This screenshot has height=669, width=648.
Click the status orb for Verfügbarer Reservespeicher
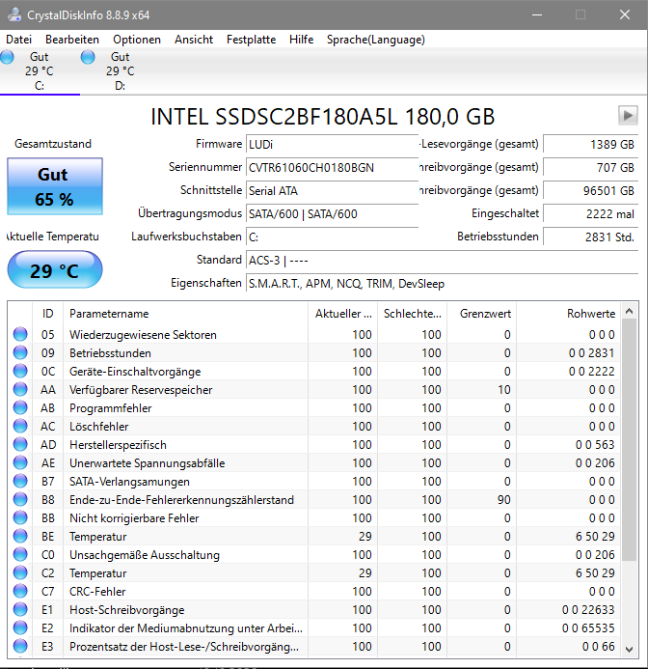tap(20, 390)
